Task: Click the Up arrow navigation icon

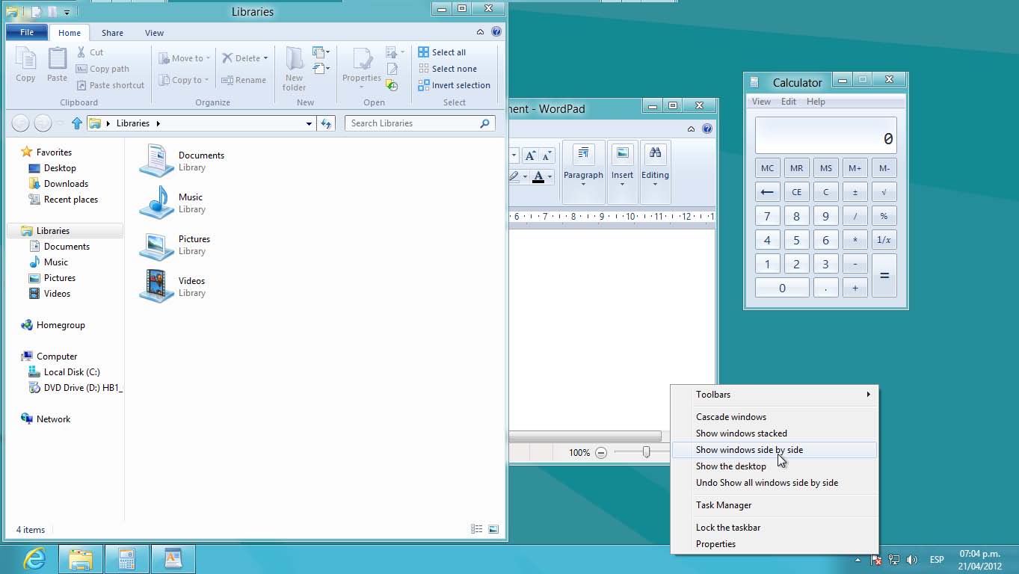Action: (76, 123)
